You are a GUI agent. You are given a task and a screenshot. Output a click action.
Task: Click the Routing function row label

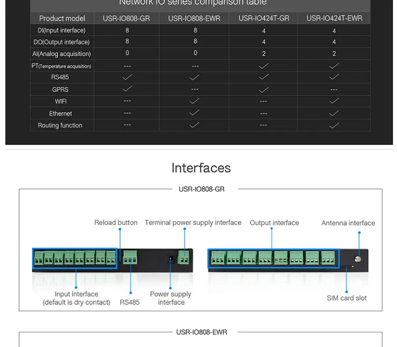(x=60, y=125)
